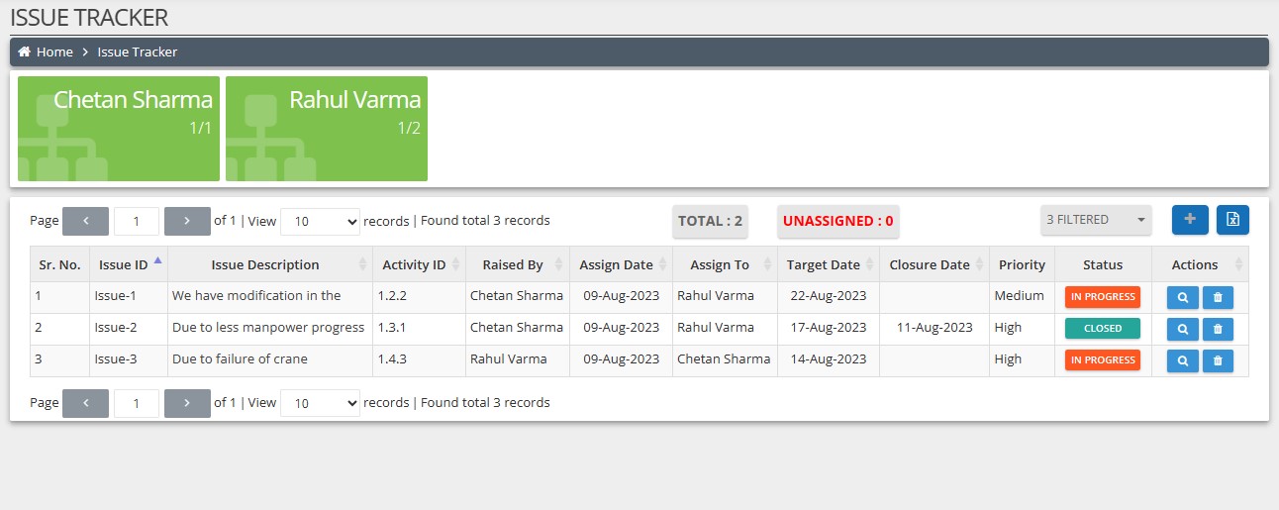1279x510 pixels.
Task: Go to previous page using bottom pagination arrow
Action: [x=85, y=403]
